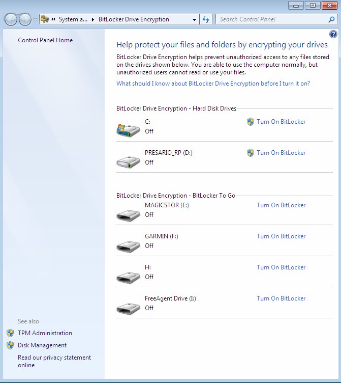Click the shield icon next to Disk Management

pyautogui.click(x=10, y=345)
